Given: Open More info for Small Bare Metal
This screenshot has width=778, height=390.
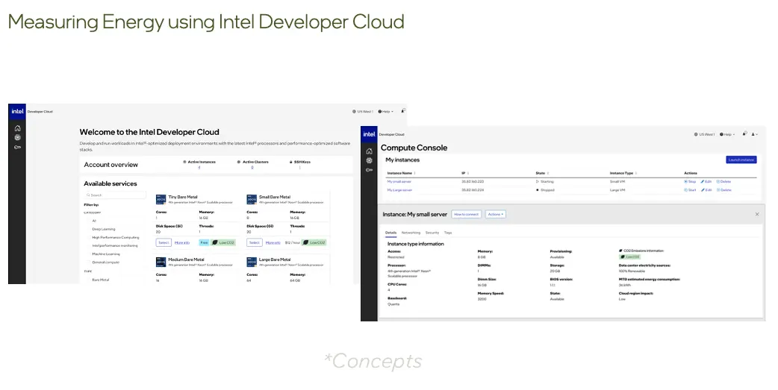Looking at the screenshot, I should click(x=273, y=243).
